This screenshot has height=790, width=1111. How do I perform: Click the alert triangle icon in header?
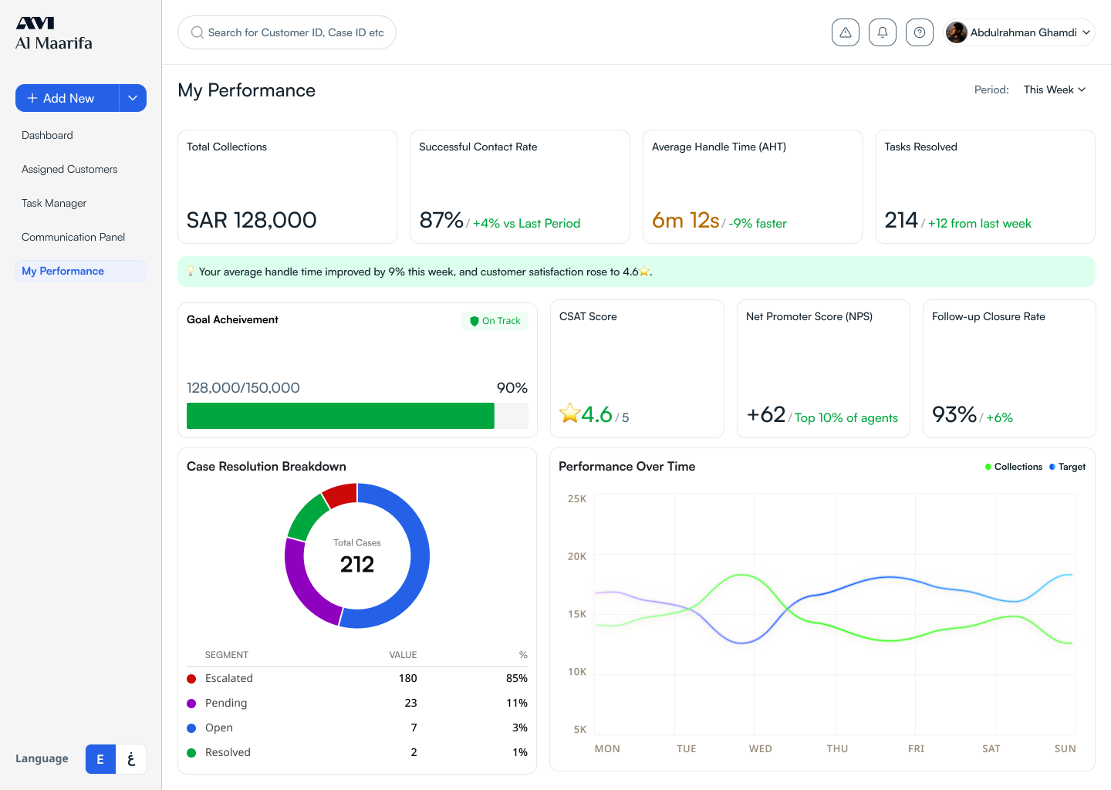click(845, 32)
